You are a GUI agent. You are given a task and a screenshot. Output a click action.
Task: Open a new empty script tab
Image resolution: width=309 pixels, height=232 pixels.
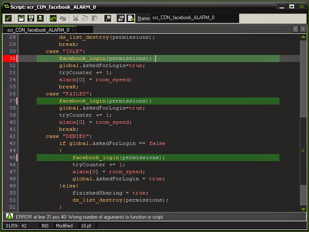[84, 30]
